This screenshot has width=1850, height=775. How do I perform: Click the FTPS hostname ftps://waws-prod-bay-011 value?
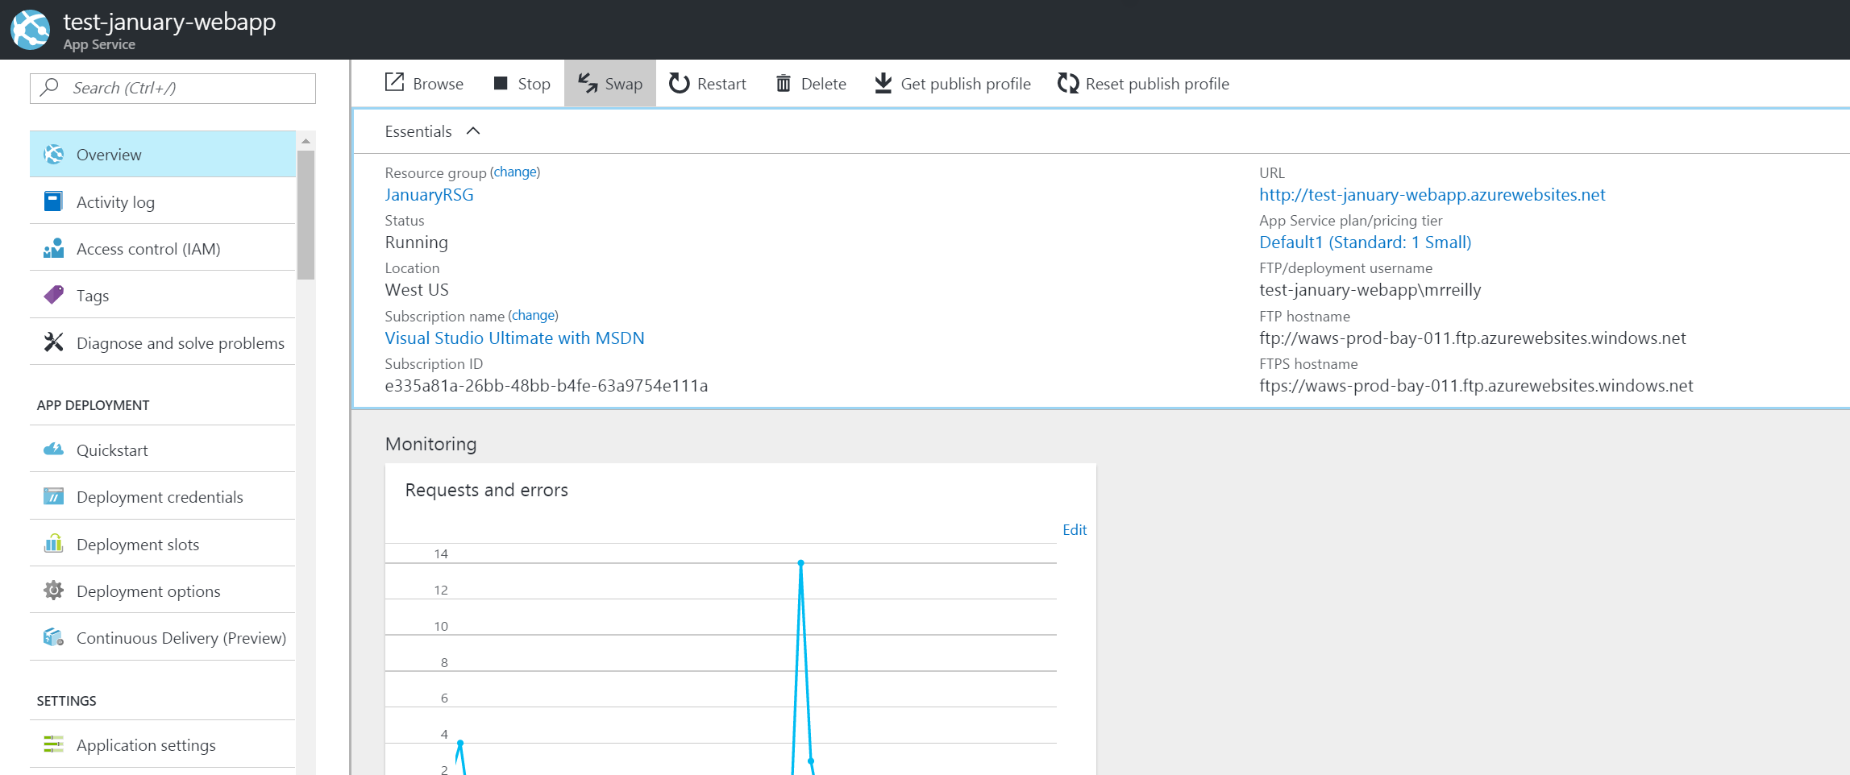pyautogui.click(x=1476, y=386)
